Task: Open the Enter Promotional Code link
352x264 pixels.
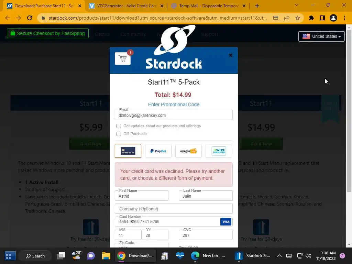Action: pos(174,104)
